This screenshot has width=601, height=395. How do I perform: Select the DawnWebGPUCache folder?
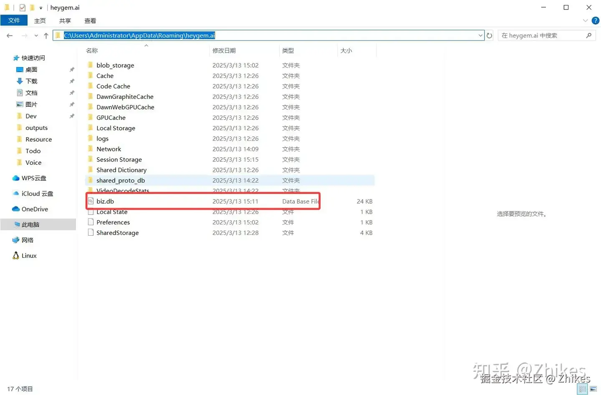(x=125, y=107)
